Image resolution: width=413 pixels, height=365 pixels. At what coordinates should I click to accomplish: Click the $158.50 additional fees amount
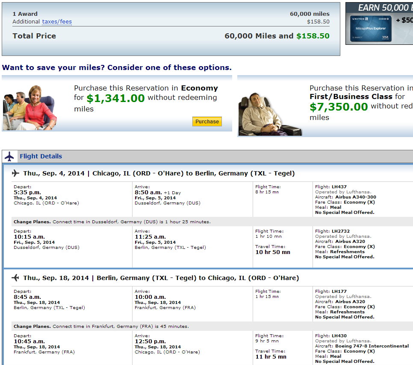click(318, 22)
